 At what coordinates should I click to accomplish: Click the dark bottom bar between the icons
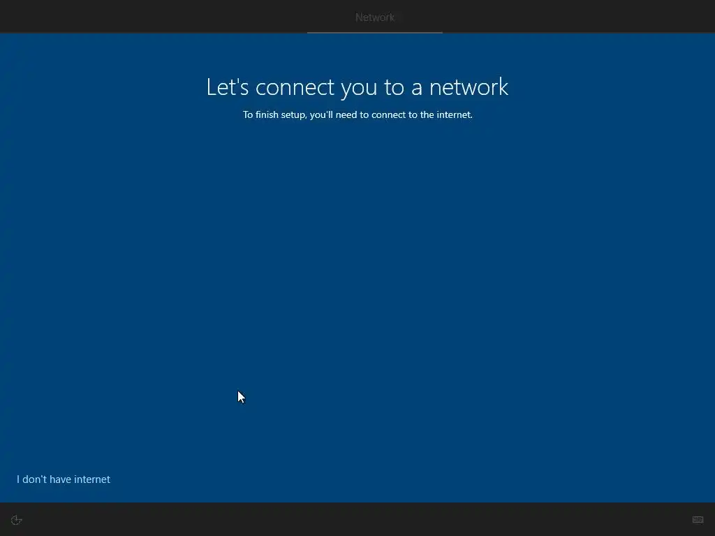357,519
